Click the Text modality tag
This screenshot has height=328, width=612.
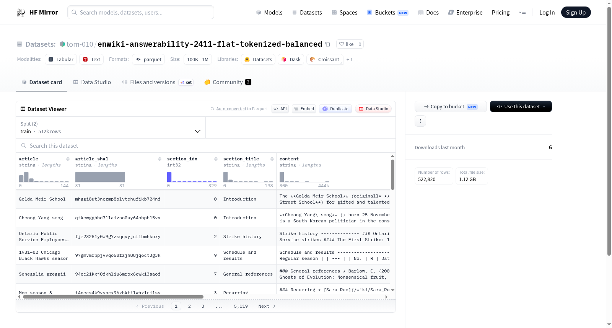click(x=92, y=59)
